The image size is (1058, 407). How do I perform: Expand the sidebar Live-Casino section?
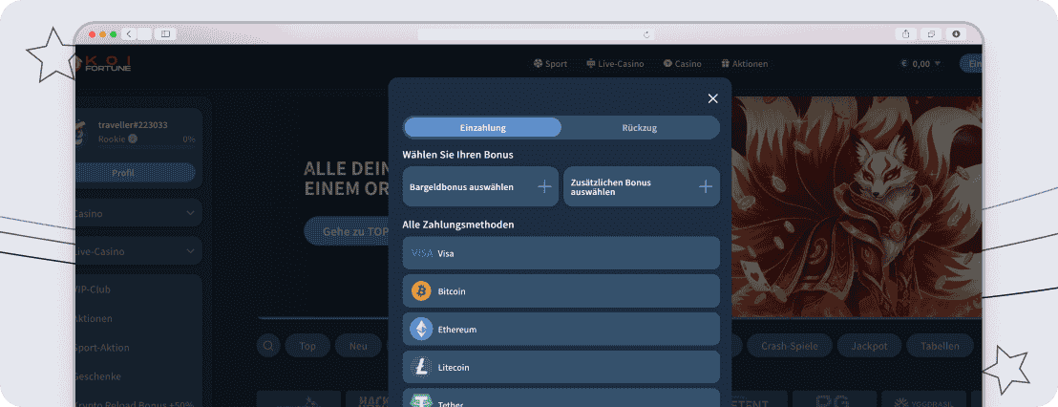(x=138, y=252)
